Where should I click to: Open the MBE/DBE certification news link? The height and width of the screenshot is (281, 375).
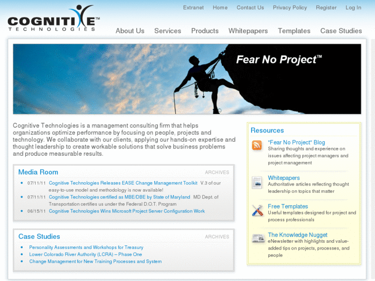(x=119, y=197)
